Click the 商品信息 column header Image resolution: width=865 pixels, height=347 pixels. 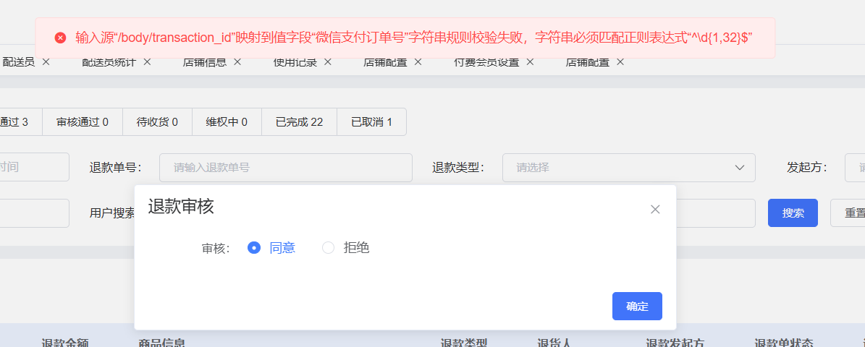(x=161, y=343)
